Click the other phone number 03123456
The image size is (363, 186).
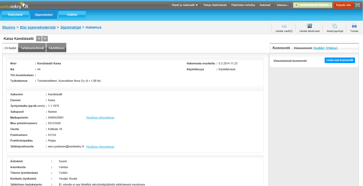pos(54,123)
